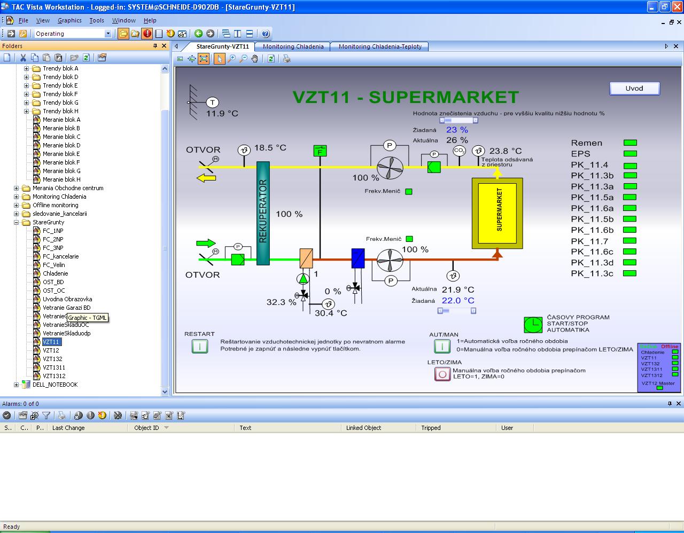This screenshot has width=684, height=533.
Task: Open the red exclamation Alarms pane icon
Action: pyautogui.click(x=147, y=34)
